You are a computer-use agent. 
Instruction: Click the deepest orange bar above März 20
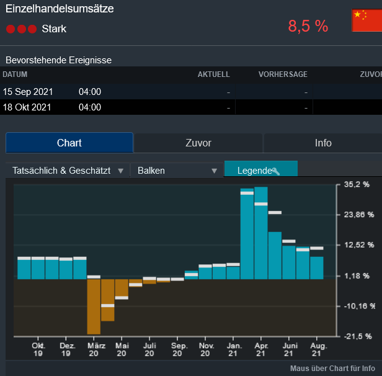click(x=94, y=307)
